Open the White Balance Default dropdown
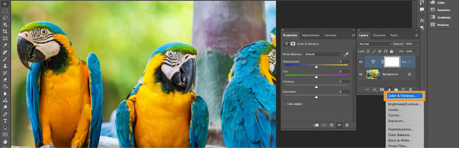The height and width of the screenshot is (148, 459). (322, 54)
